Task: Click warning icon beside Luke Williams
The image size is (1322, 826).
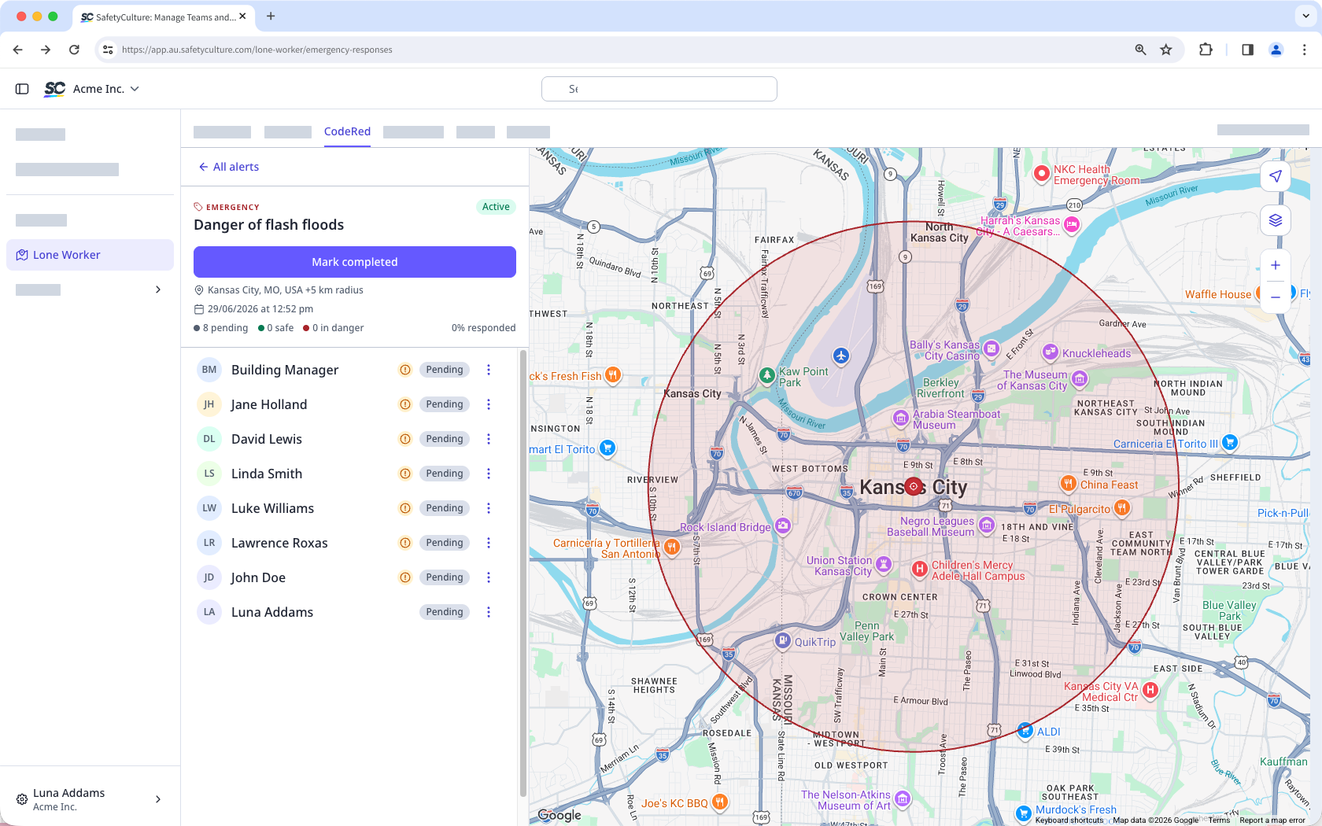Action: pyautogui.click(x=405, y=508)
